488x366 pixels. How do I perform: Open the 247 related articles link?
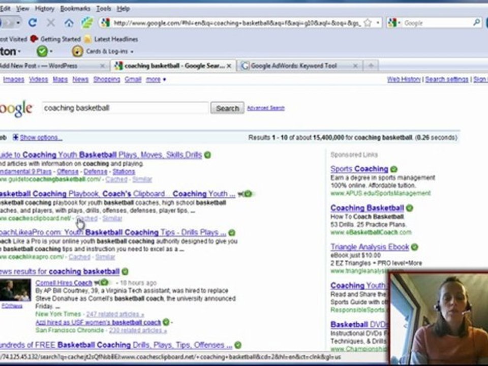(115, 314)
